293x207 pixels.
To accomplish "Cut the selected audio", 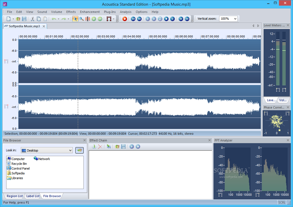I will tap(33, 19).
